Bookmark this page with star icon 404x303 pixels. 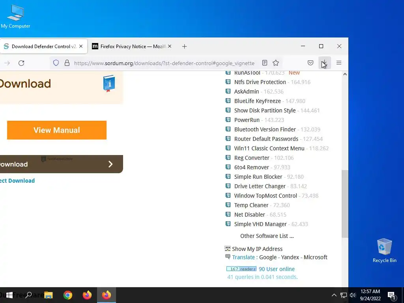(276, 63)
